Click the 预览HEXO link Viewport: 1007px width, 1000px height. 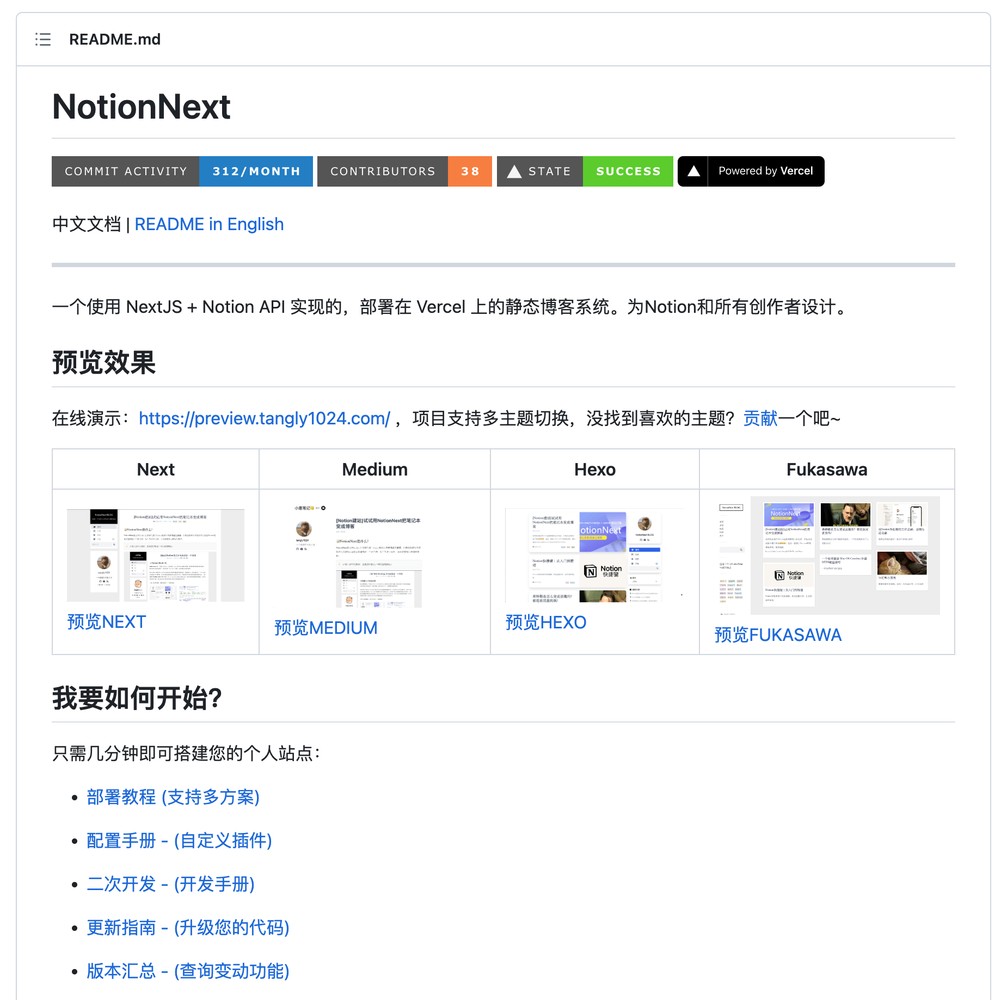(x=546, y=622)
